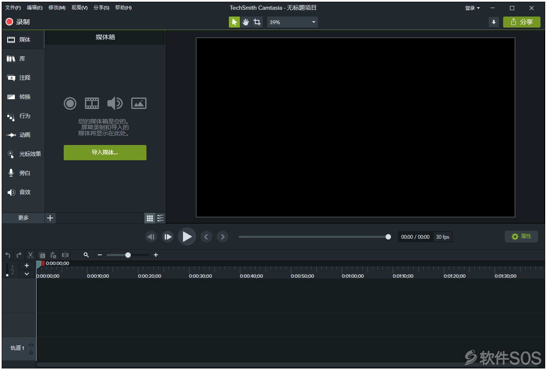
Task: Select the arrow edit mode tool
Action: pyautogui.click(x=234, y=22)
